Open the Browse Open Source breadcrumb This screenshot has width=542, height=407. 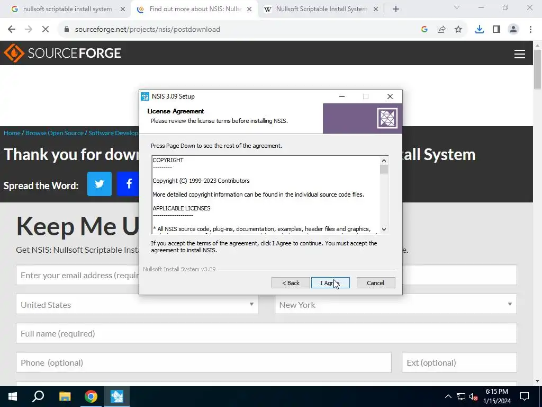55,133
